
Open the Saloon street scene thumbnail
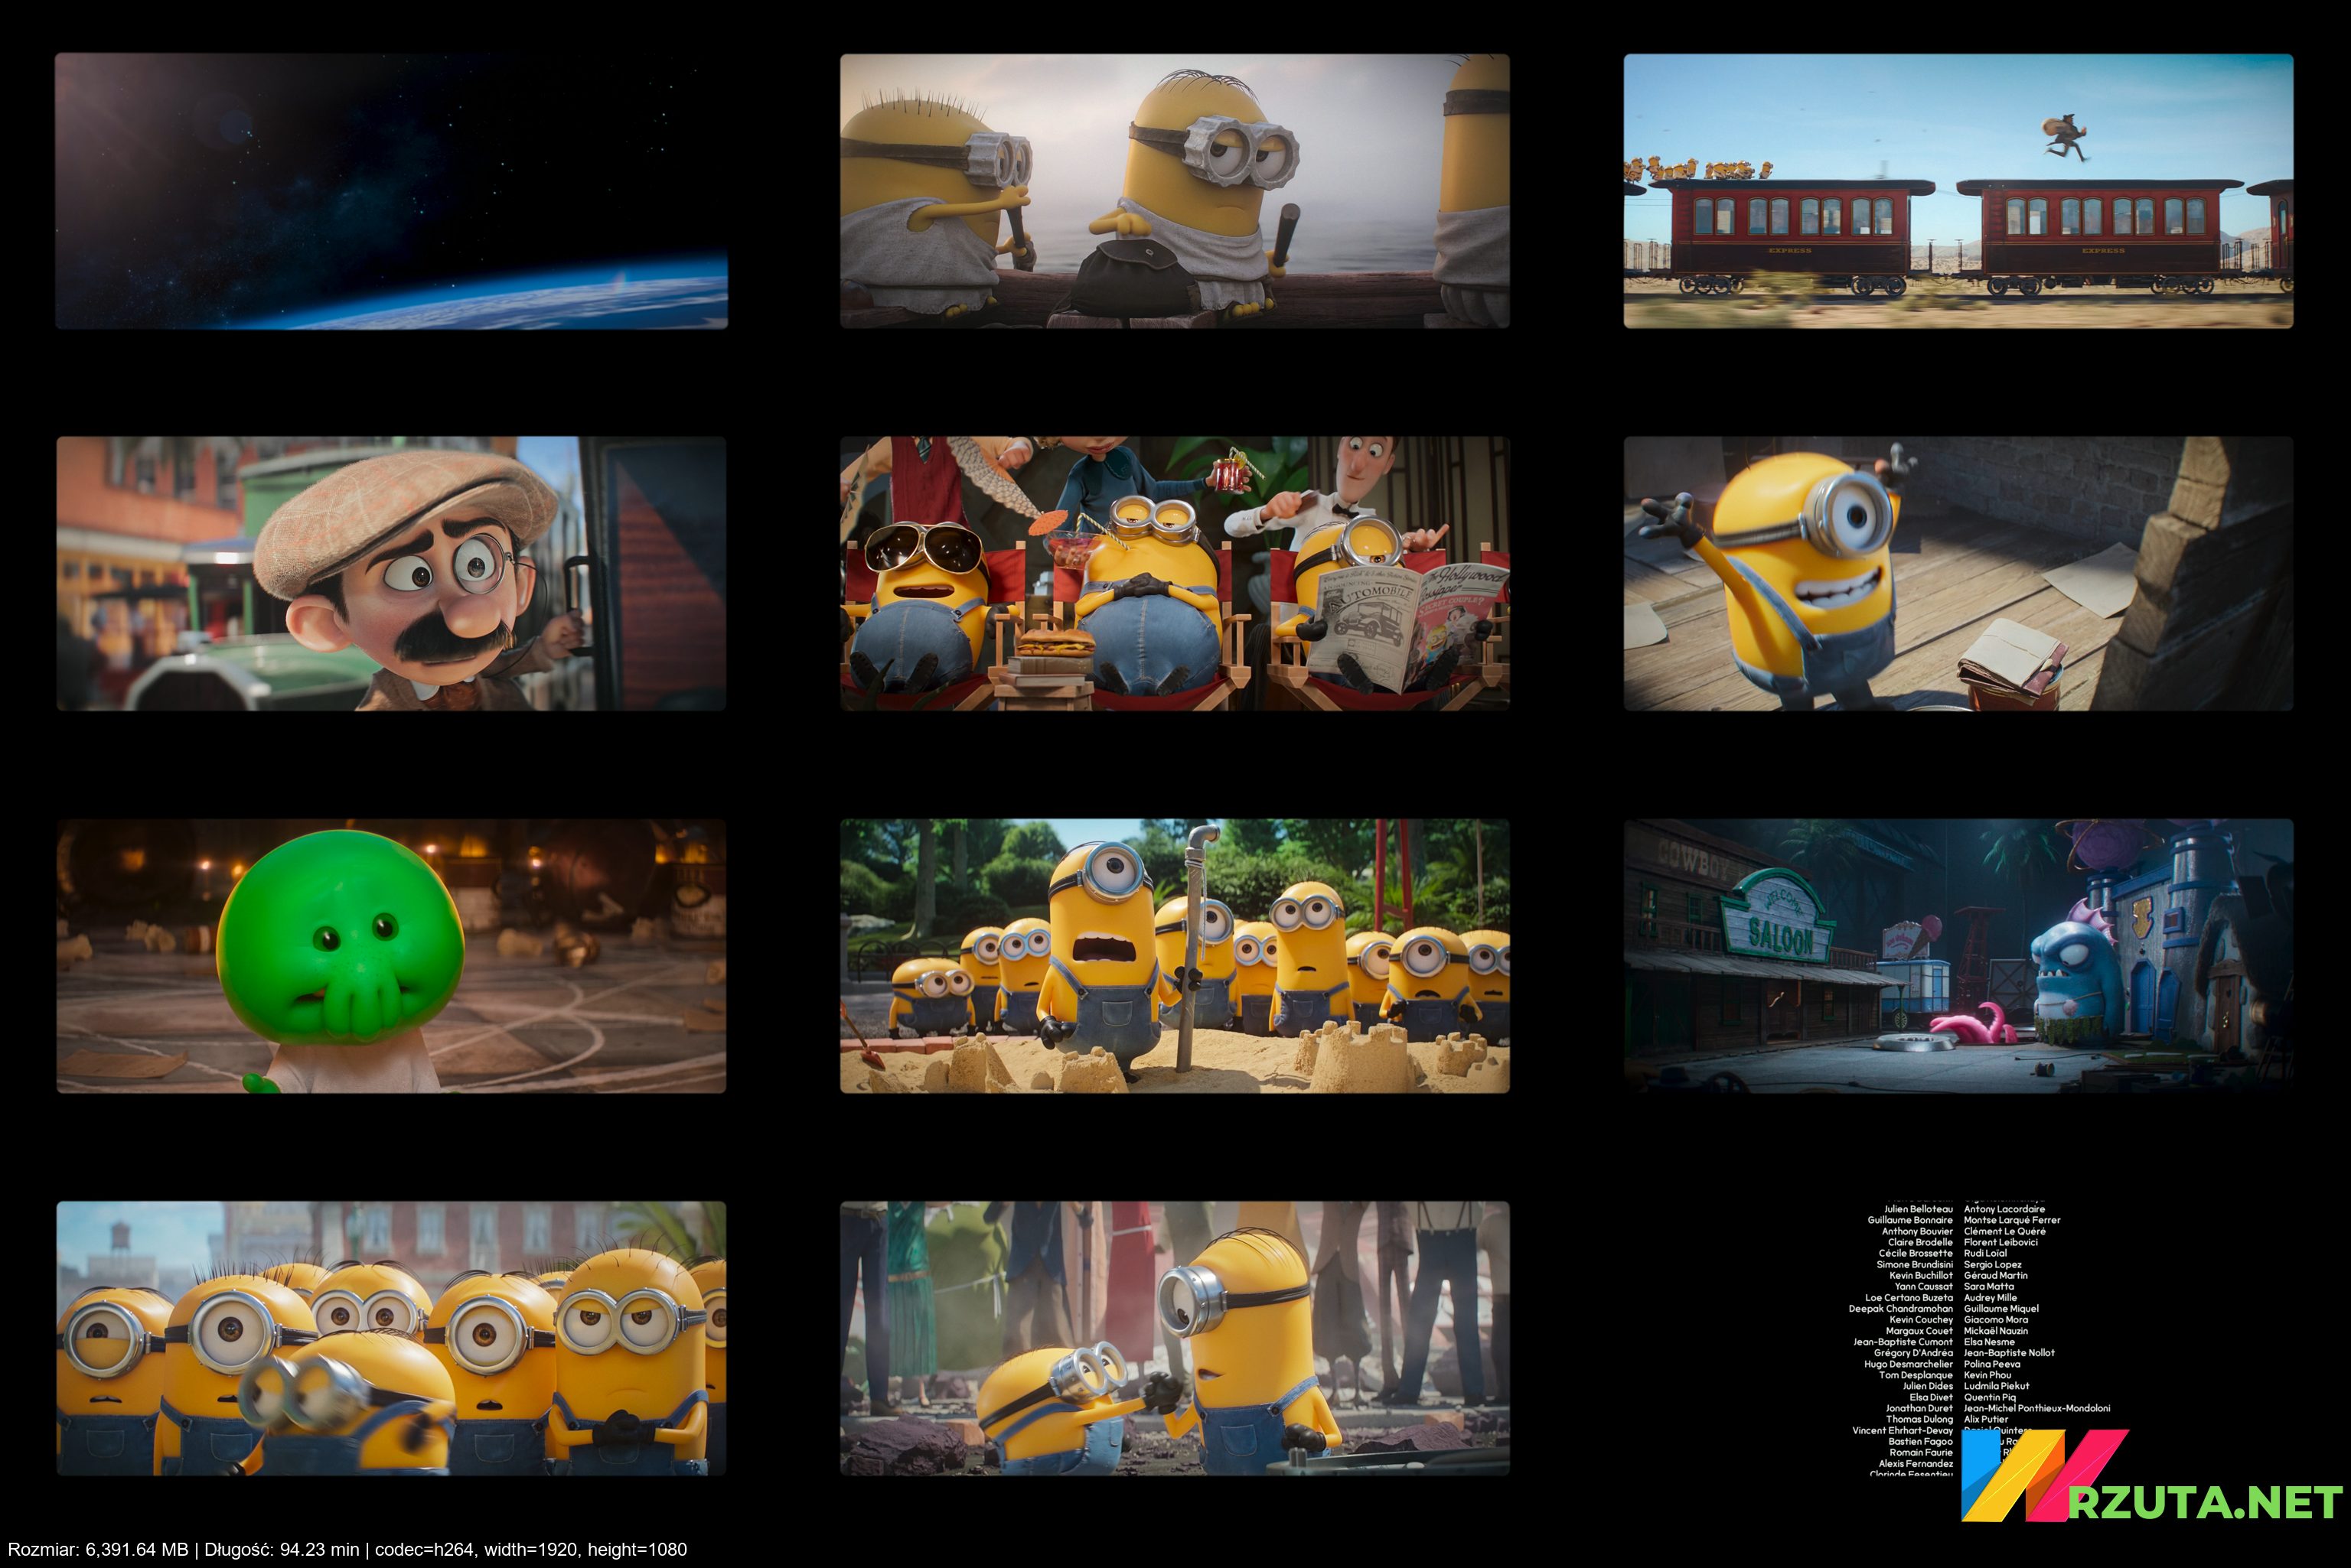point(1958,957)
